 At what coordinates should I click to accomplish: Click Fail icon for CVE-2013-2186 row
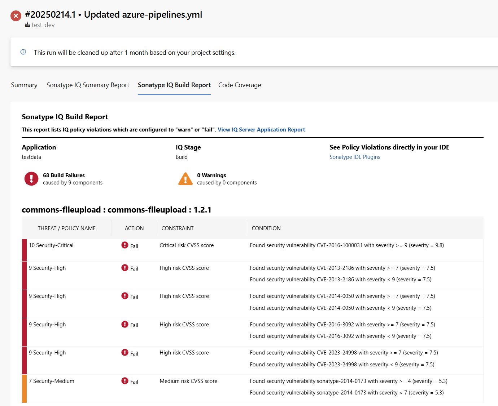tap(125, 268)
